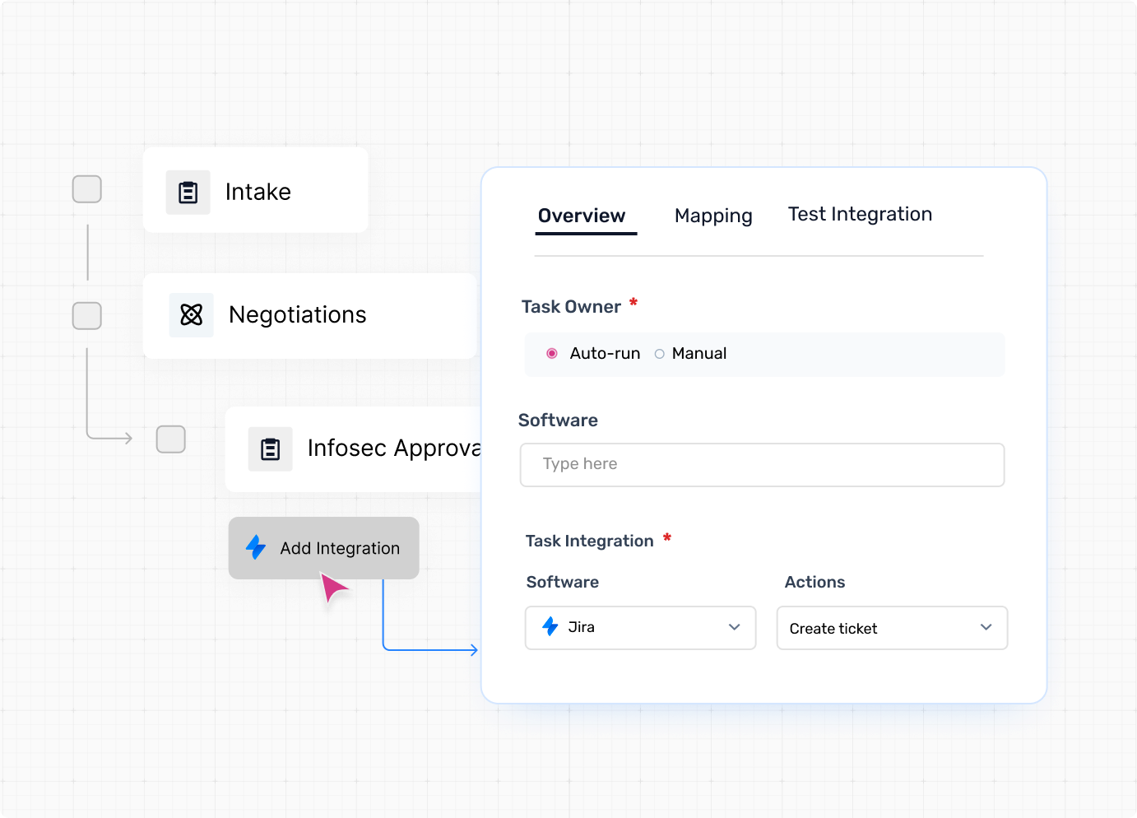Switch to the Overview tab

[x=582, y=216]
